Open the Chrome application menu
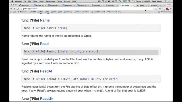182x102 pixels. 18,1
